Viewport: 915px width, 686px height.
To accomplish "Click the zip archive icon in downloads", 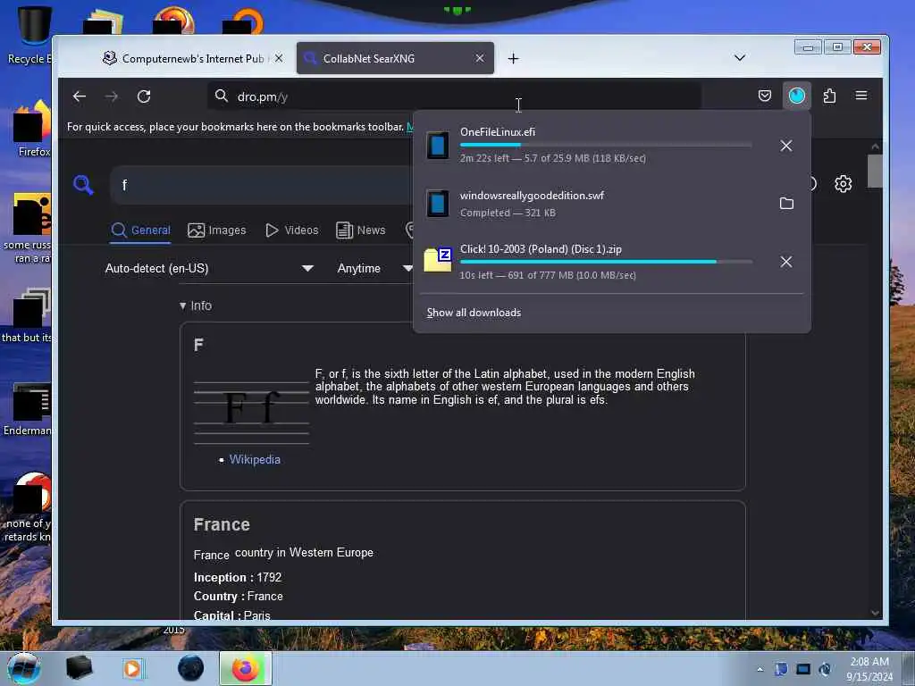I will coord(438,260).
